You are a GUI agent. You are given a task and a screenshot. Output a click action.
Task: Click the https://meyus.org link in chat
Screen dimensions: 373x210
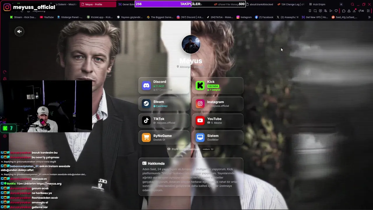49,184
